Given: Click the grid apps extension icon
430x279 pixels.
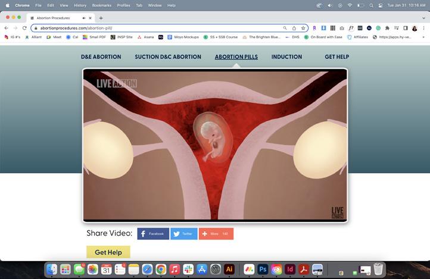Looking at the screenshot, I should click(x=333, y=28).
